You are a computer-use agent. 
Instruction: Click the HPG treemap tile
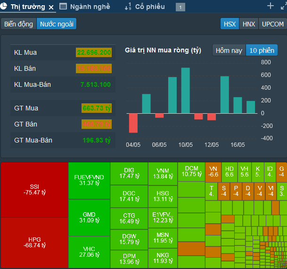click(x=34, y=242)
